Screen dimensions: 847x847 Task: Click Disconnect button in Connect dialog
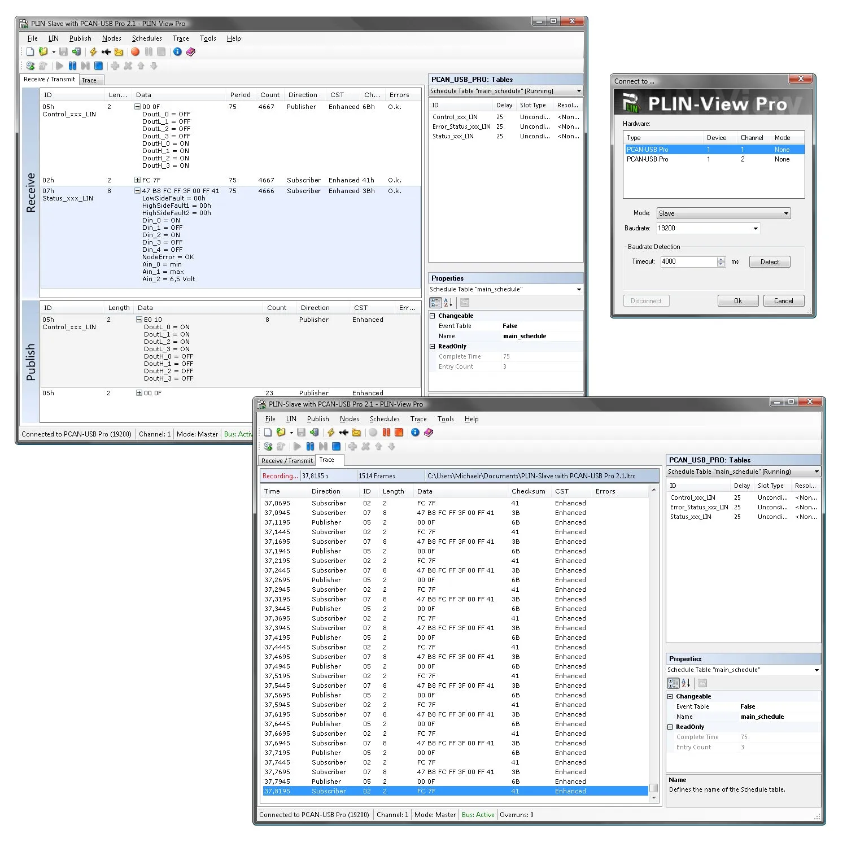(x=646, y=301)
